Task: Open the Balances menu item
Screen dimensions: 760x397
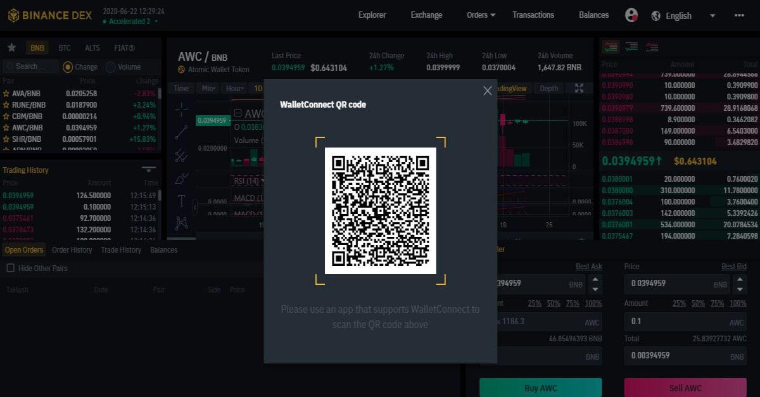Action: pos(593,15)
